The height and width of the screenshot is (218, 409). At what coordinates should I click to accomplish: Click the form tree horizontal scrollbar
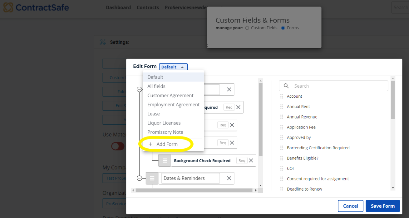point(194,190)
